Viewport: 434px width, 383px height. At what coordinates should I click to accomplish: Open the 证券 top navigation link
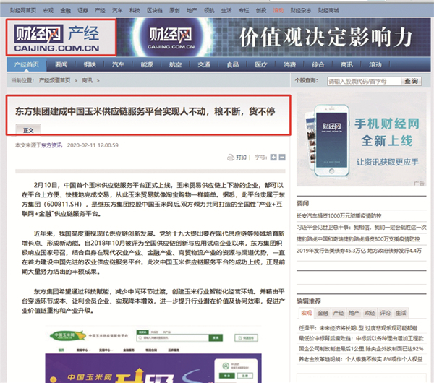(82, 11)
